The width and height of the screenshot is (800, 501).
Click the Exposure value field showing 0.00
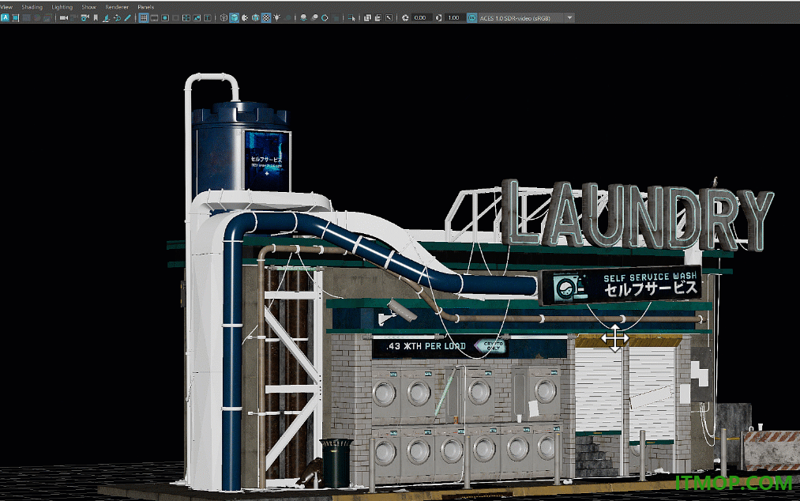point(420,18)
